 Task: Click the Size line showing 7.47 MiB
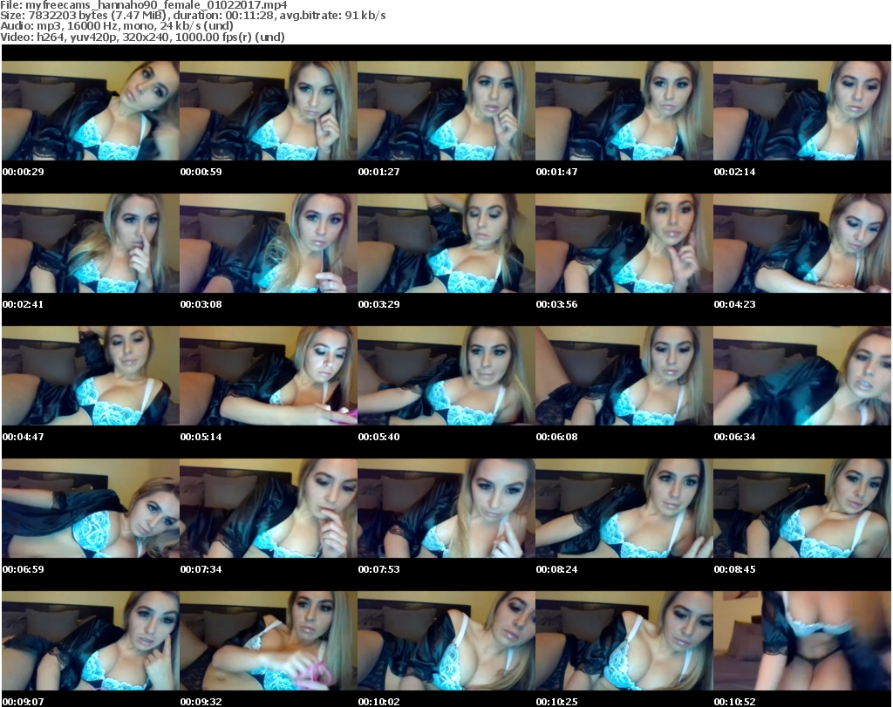[x=193, y=16]
